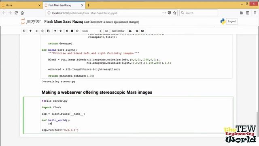Image resolution: width=259 pixels, height=146 pixels.
Task: Click the enhanced = PIL.ImageEnhance.Brightness(blend) line
Action: [x=84, y=69]
